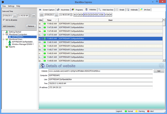Click green status icon for 11:47:26 AM row
Screen dimensions: 167x114
click(x=45, y=27)
